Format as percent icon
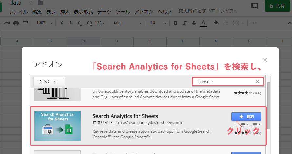 pos(71,23)
